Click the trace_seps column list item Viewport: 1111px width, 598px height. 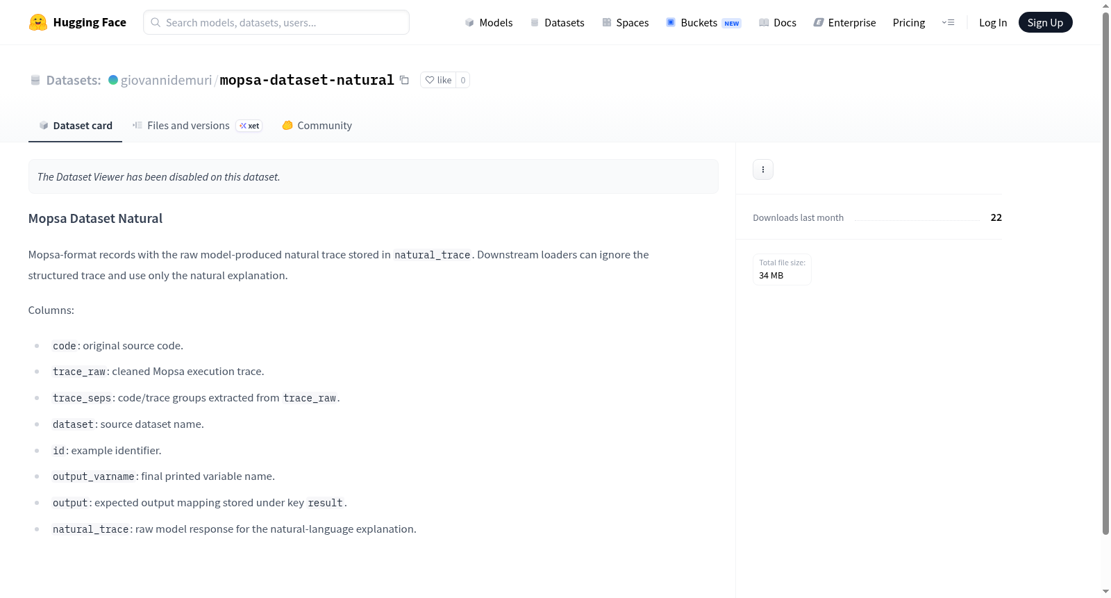point(196,398)
